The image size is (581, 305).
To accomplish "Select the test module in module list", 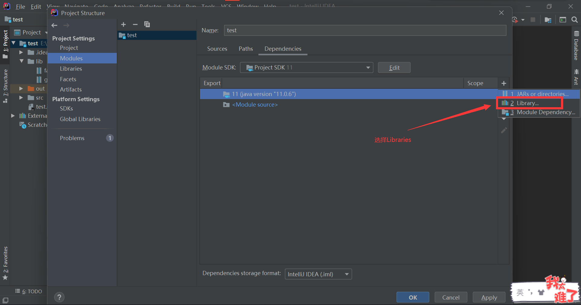I will 157,35.
